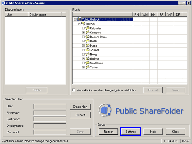
Task: Toggle the Notes node expander
Action: coord(84,54)
